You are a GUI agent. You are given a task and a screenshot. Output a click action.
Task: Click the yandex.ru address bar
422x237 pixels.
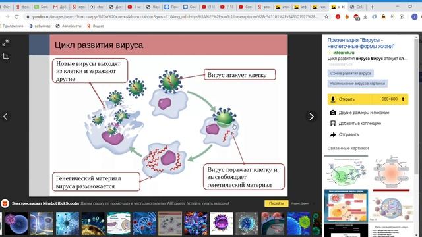[175, 16]
